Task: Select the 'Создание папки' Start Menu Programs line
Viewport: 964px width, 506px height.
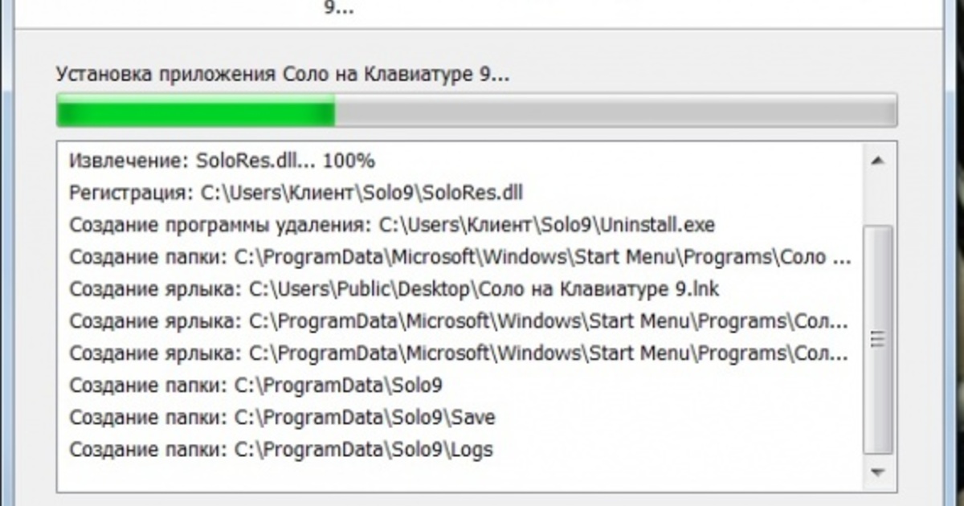Action: 460,257
